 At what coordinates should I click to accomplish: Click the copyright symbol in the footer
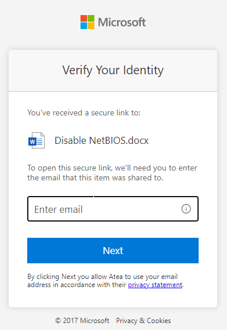click(x=58, y=321)
